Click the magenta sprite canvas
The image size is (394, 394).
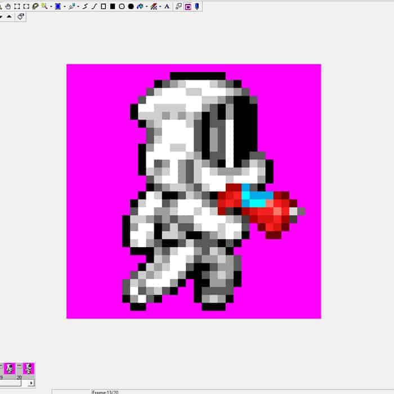click(x=194, y=191)
